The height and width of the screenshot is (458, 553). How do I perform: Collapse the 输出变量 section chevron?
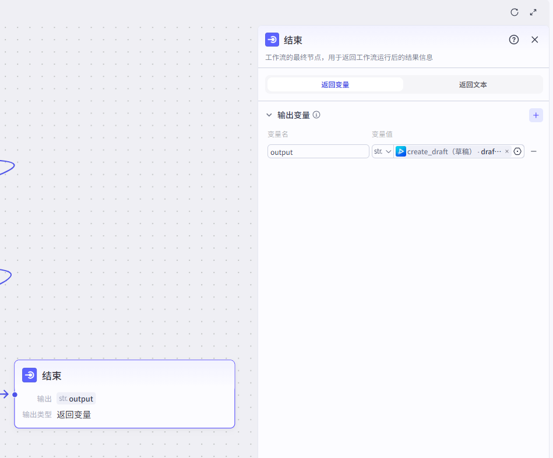(269, 115)
